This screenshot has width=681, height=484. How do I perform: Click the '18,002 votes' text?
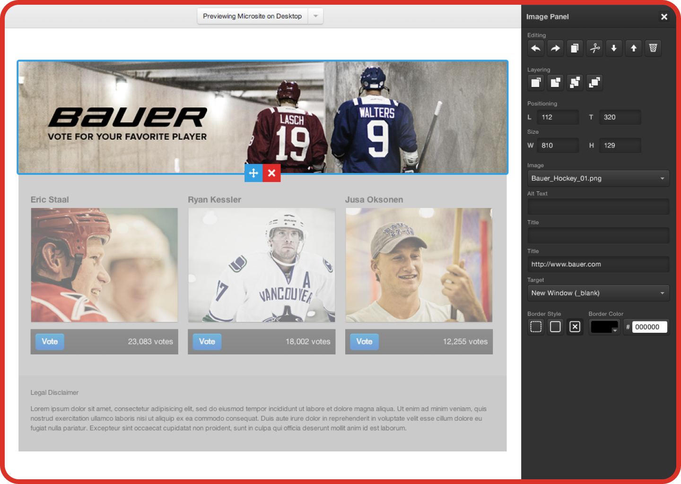[308, 341]
